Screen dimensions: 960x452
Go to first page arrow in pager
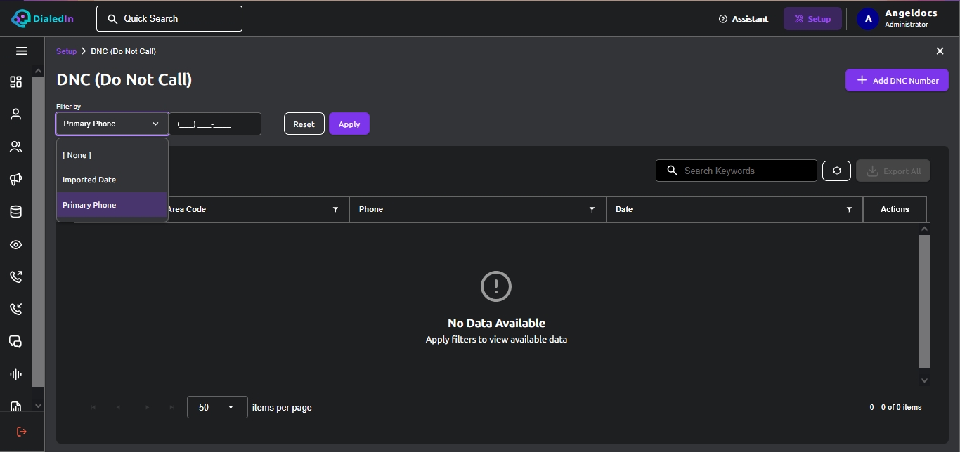pos(93,407)
